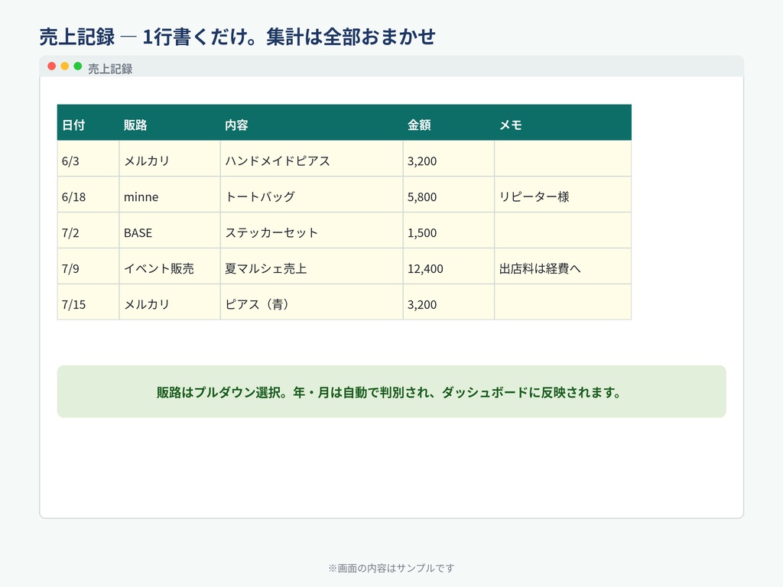The width and height of the screenshot is (783, 587).
Task: Click the 金額 column header
Action: 448,123
